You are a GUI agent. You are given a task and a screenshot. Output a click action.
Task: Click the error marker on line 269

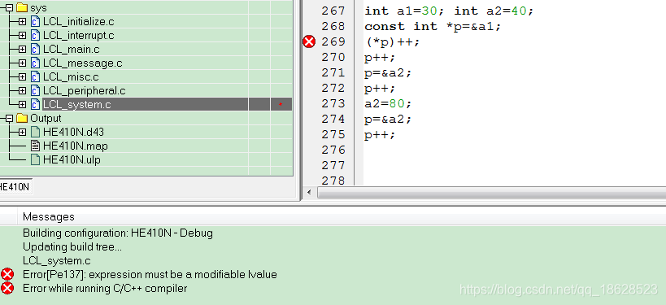pyautogui.click(x=309, y=41)
